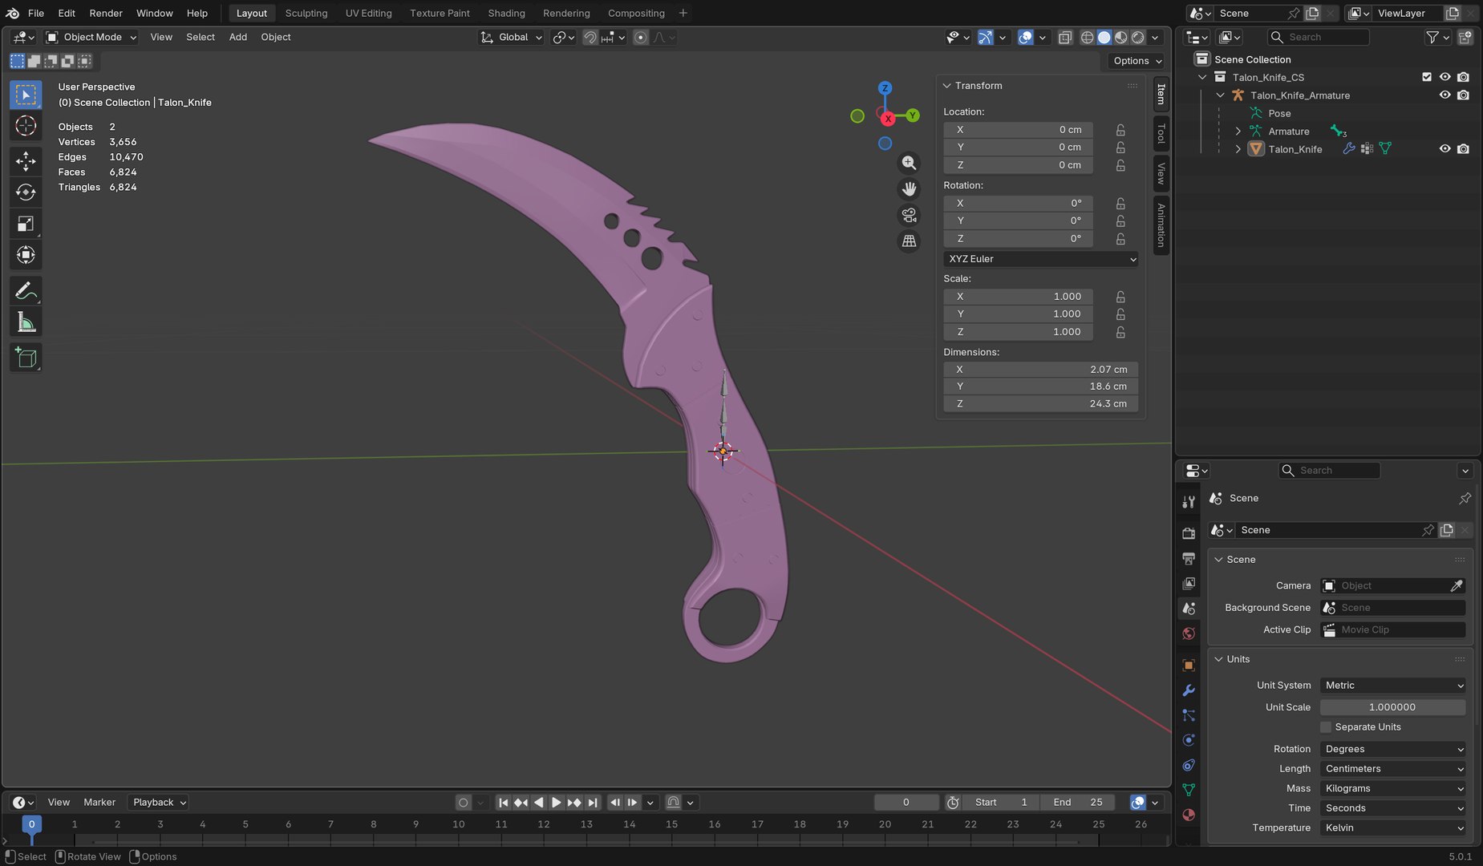Viewport: 1483px width, 866px height.
Task: Switch to the Shading workspace tab
Action: coord(506,13)
